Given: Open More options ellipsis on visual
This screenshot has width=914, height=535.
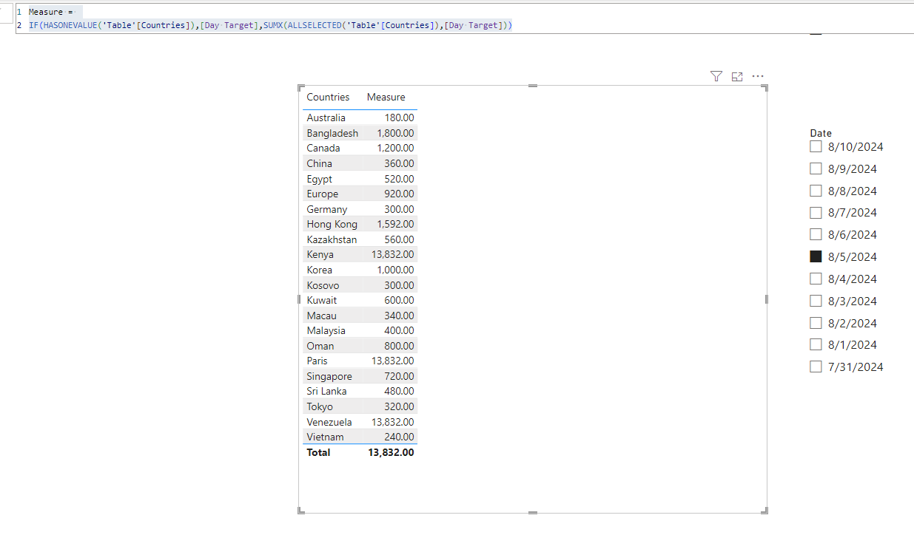Looking at the screenshot, I should point(758,76).
